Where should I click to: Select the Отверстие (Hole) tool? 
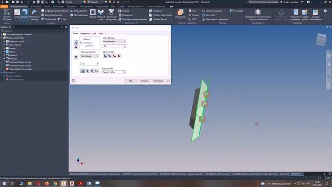tap(156, 11)
